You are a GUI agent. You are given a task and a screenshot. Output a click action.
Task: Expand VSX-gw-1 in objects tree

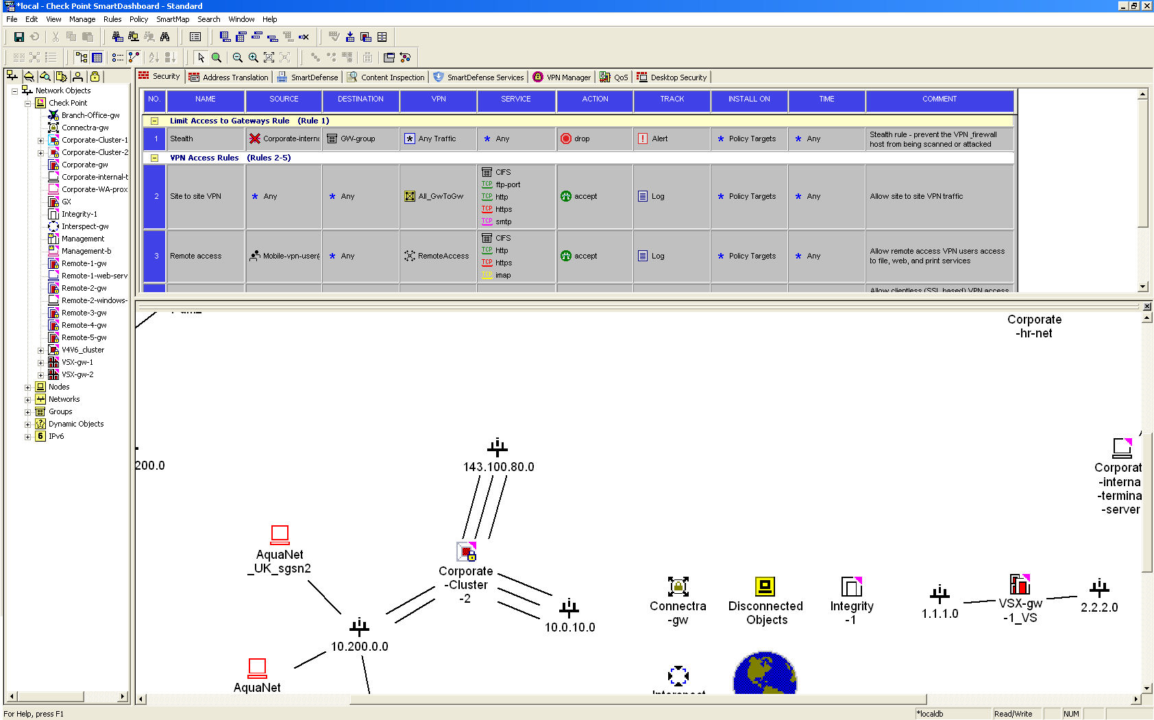point(40,363)
